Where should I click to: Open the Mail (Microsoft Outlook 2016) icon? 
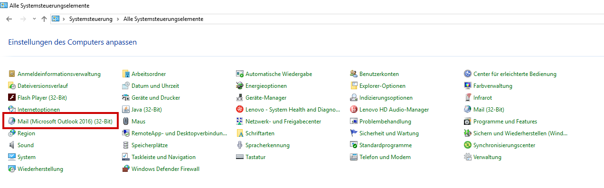[12, 122]
